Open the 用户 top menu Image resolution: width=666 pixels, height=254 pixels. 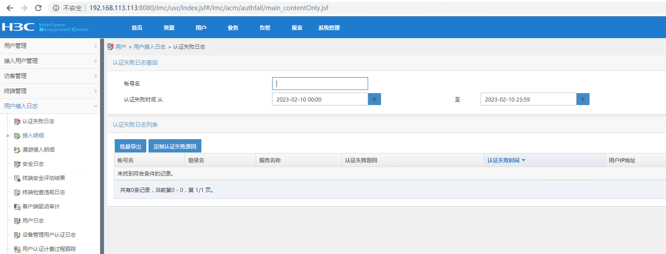201,27
